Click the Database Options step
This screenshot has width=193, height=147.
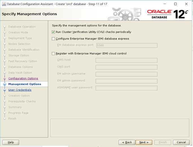click(x=20, y=67)
